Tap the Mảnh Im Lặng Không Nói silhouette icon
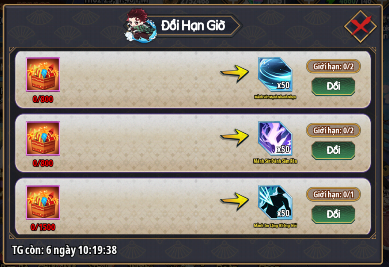 point(275,203)
